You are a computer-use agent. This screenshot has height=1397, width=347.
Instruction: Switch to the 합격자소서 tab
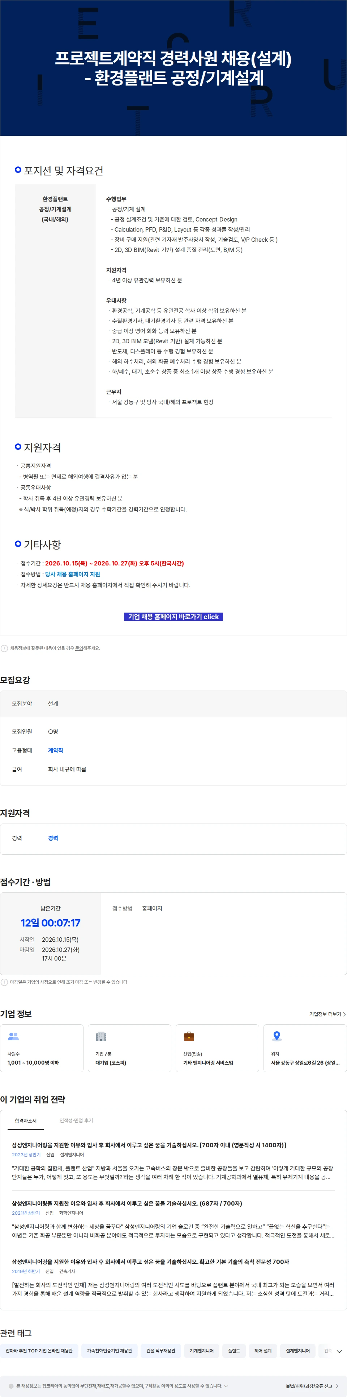click(x=25, y=1120)
